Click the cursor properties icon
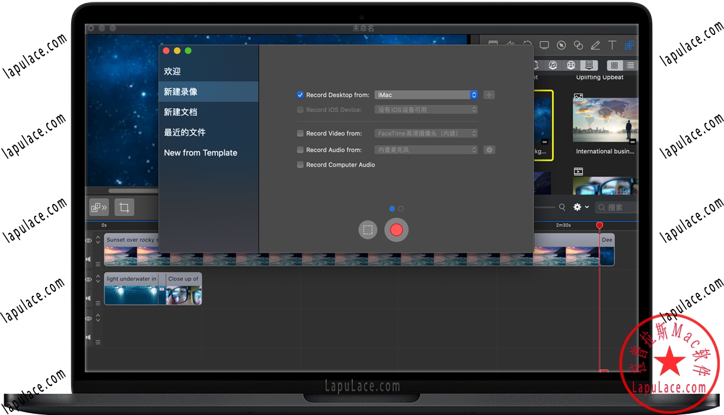 click(x=561, y=45)
